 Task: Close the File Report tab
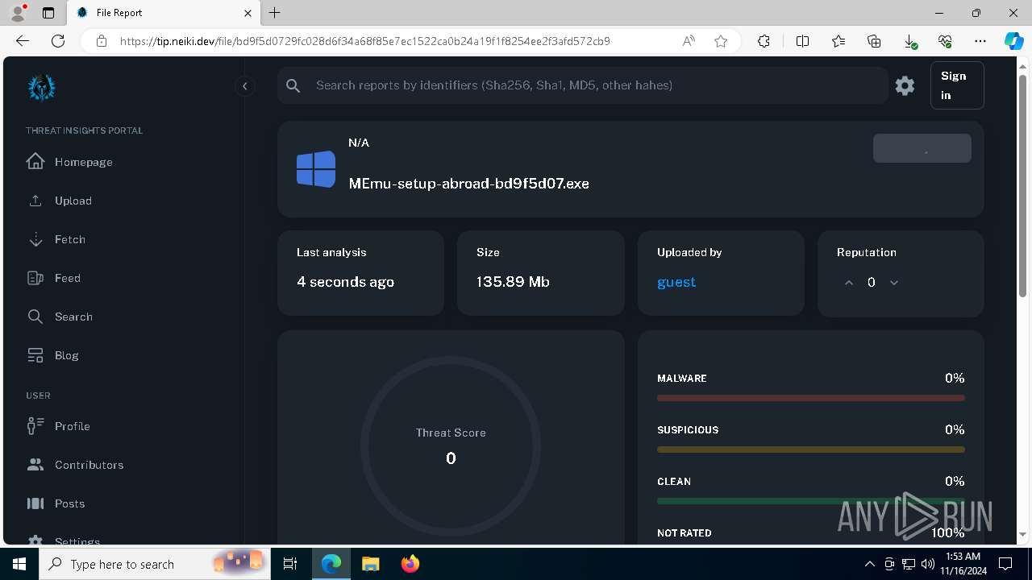pyautogui.click(x=248, y=13)
